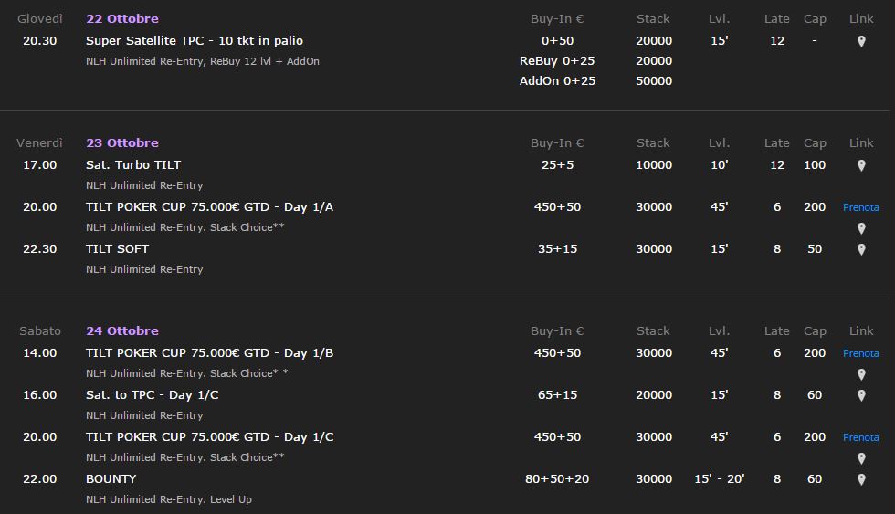The height and width of the screenshot is (514, 895).
Task: Open location pin for Sat. to TPC Day 1/C
Action: click(861, 395)
